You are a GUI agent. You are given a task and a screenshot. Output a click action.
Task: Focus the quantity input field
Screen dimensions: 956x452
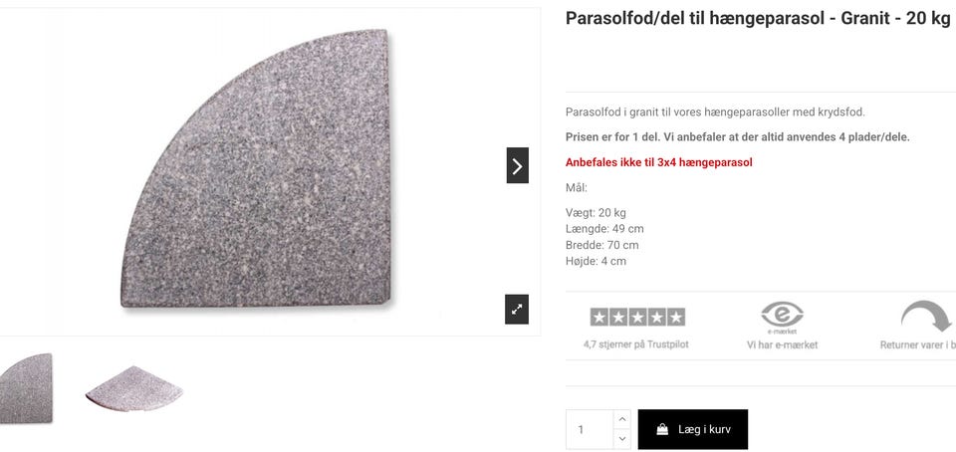[590, 429]
